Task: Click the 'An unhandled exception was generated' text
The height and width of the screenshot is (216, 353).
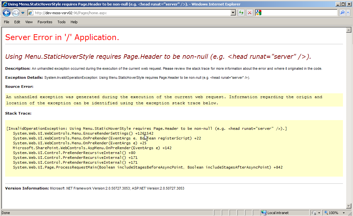Action: click(x=164, y=100)
